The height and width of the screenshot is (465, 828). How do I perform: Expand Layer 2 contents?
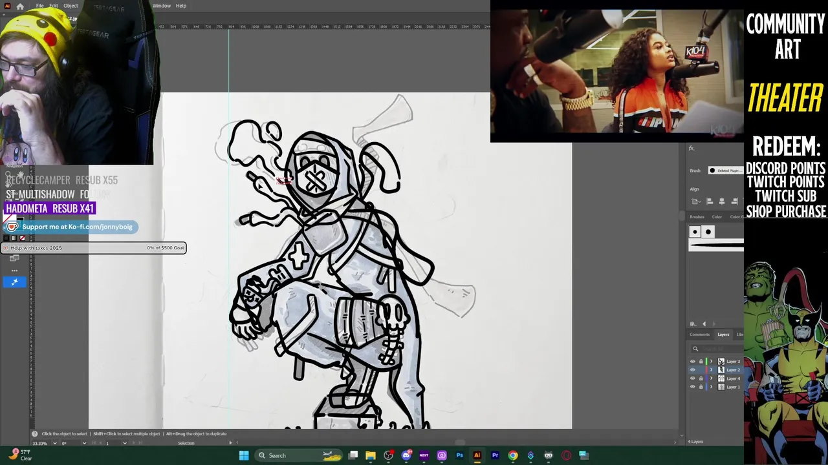712,370
